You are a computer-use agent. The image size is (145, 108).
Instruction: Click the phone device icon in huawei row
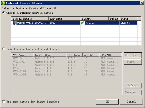(14, 23)
